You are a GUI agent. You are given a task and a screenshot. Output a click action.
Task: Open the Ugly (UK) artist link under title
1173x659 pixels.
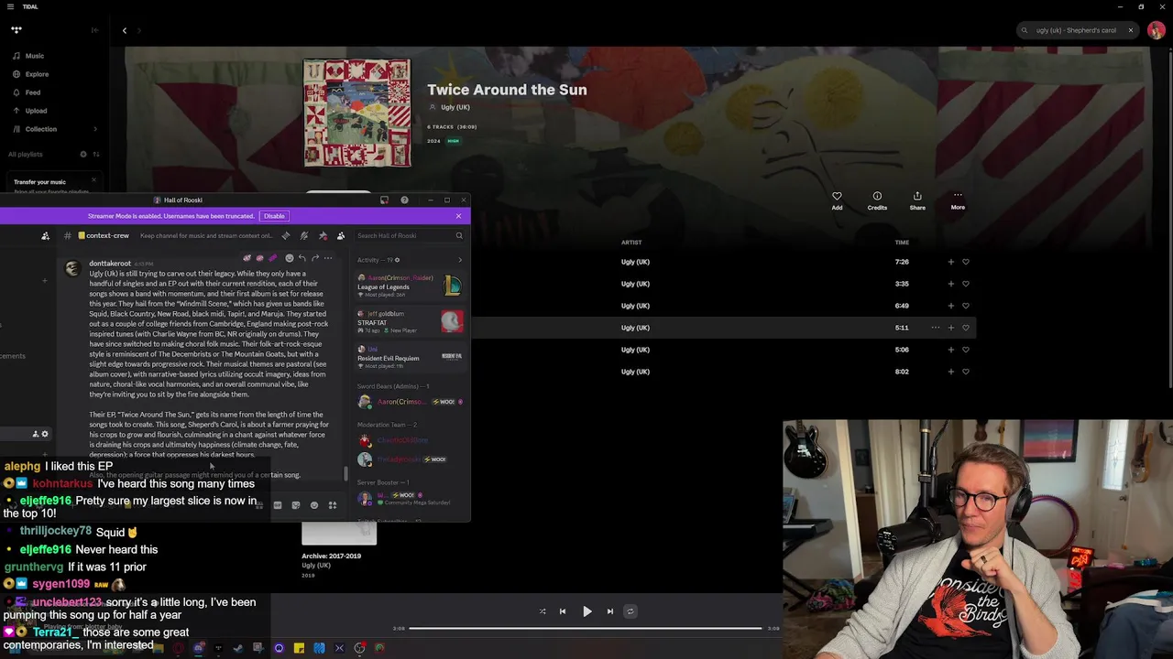455,107
